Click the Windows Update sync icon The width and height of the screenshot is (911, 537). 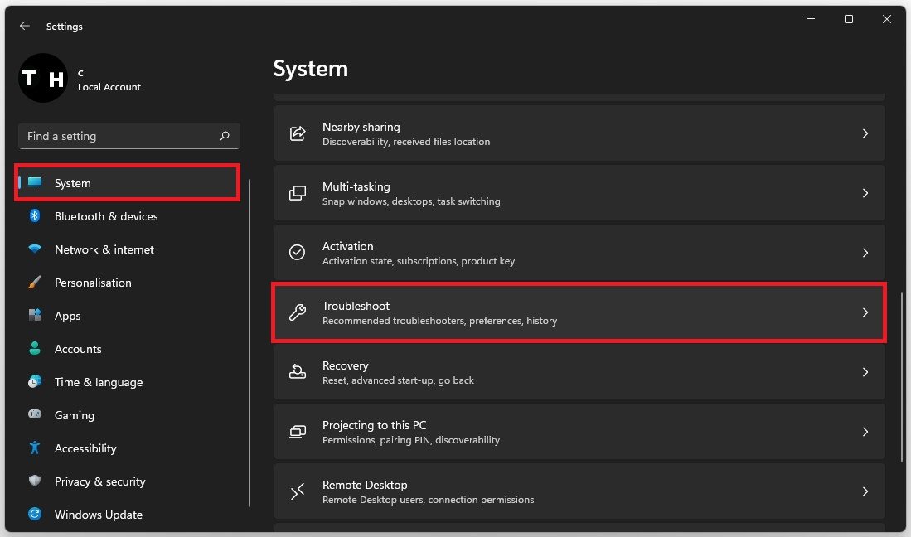point(35,515)
